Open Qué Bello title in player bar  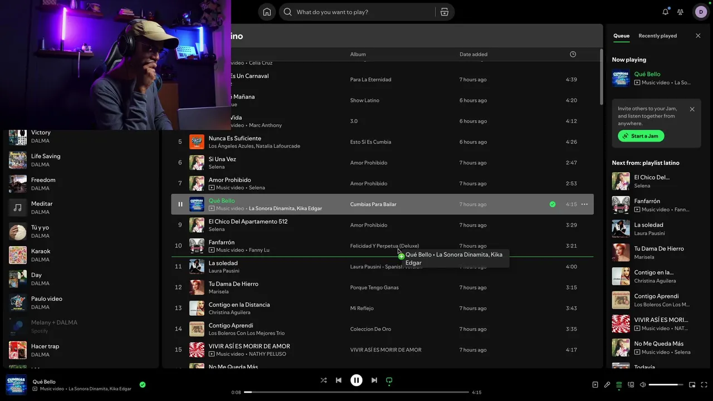(x=44, y=382)
